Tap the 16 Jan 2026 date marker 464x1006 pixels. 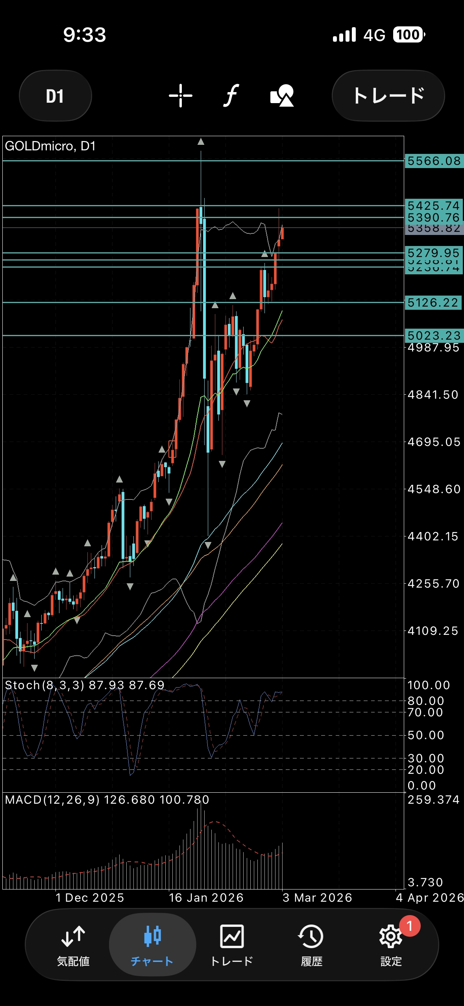click(206, 897)
